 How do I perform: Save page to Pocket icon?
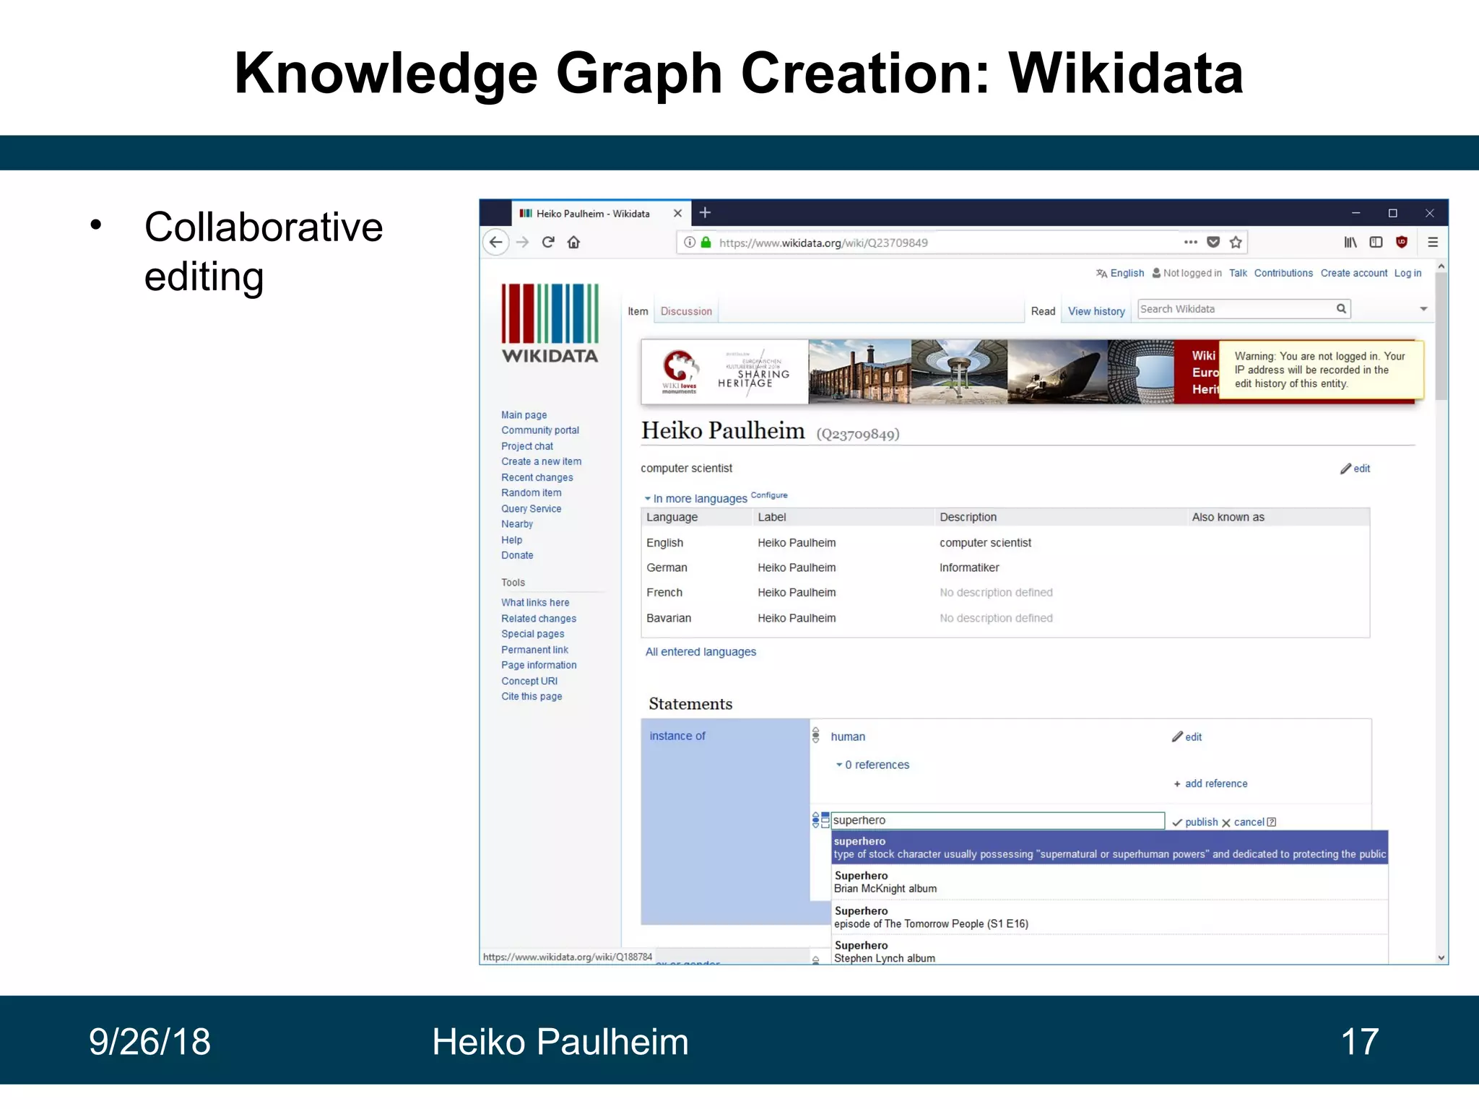[1213, 243]
